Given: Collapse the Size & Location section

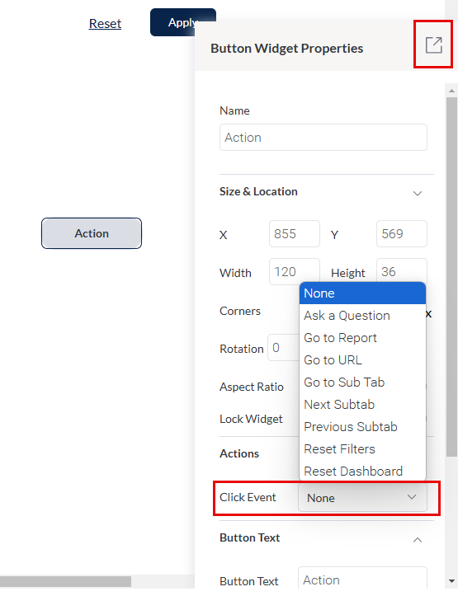Looking at the screenshot, I should (x=418, y=193).
